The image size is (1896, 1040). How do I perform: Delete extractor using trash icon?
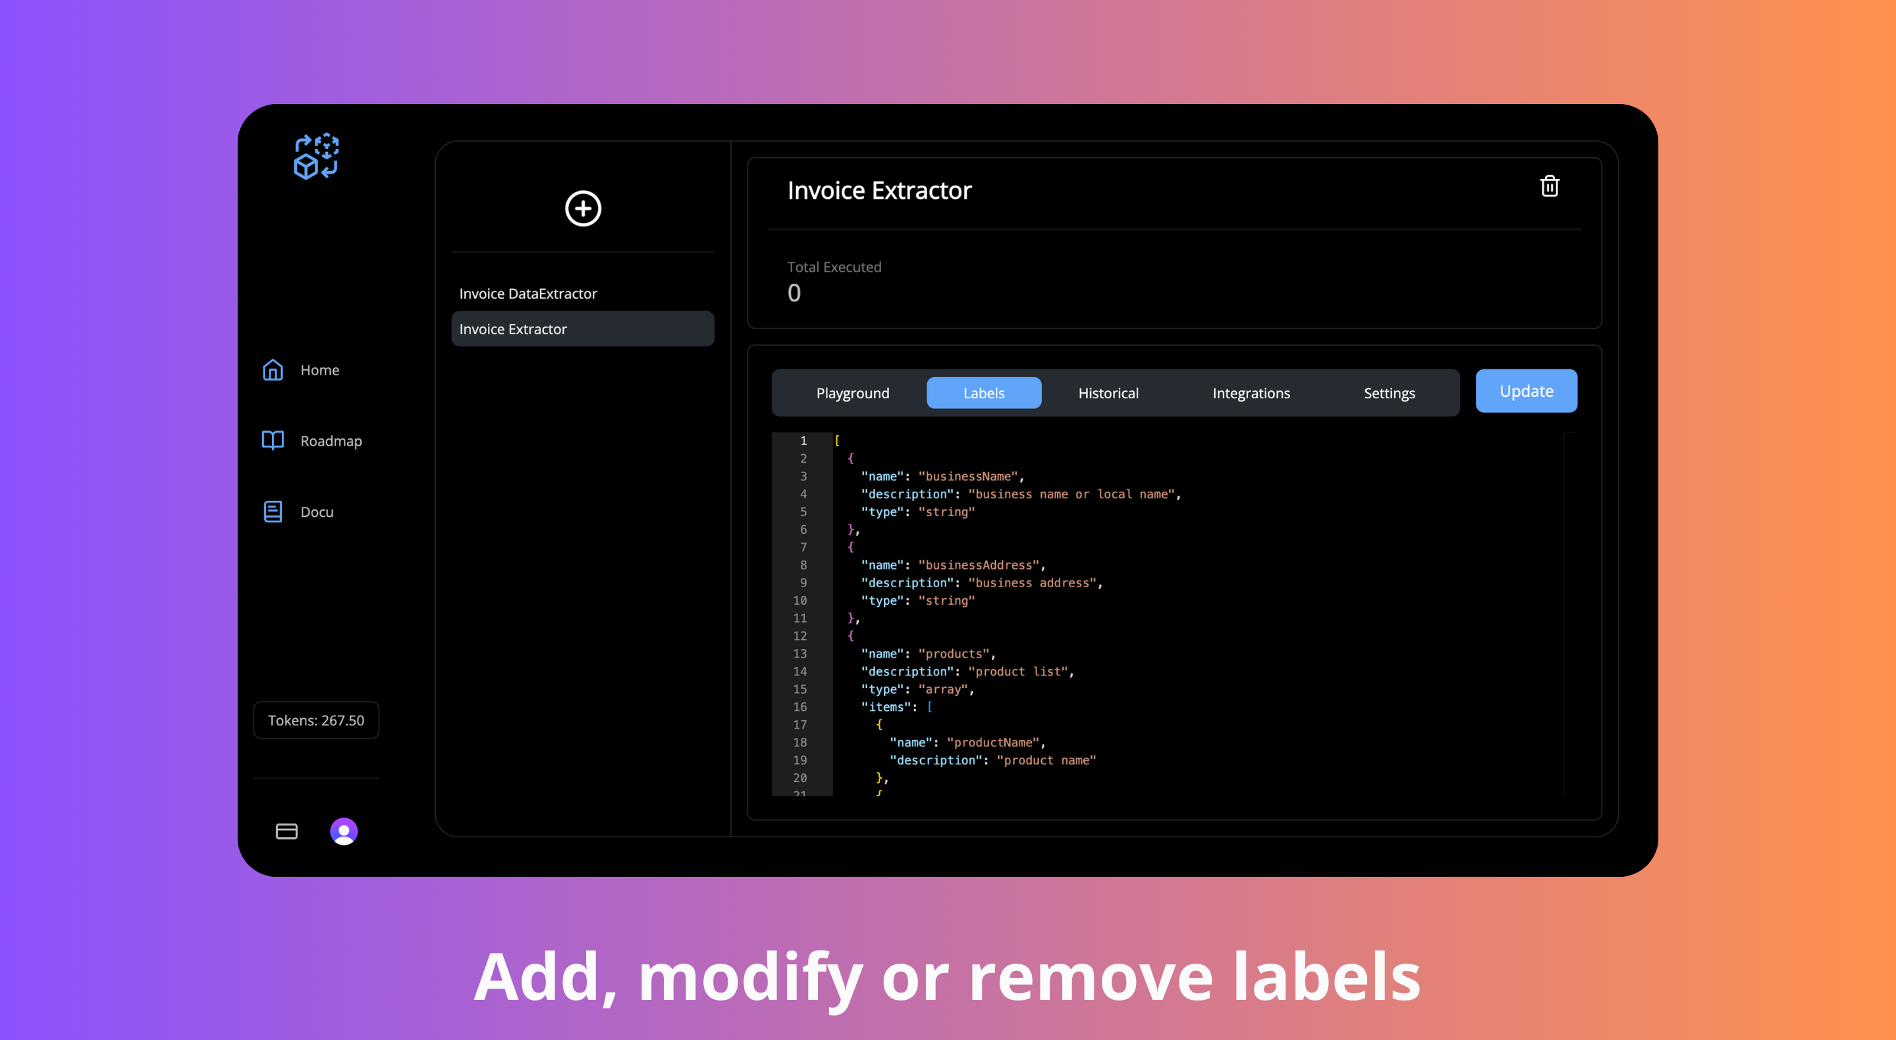tap(1550, 186)
